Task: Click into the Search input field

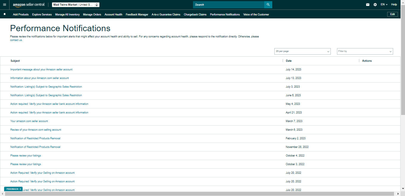Action: click(x=229, y=5)
